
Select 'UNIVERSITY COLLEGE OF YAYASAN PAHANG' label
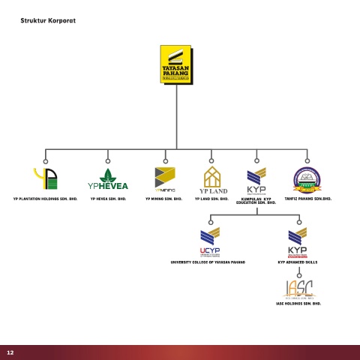tap(208, 262)
